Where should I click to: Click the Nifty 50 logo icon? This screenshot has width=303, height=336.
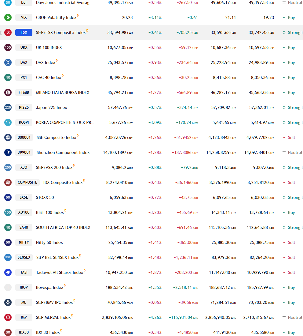pos(8,243)
